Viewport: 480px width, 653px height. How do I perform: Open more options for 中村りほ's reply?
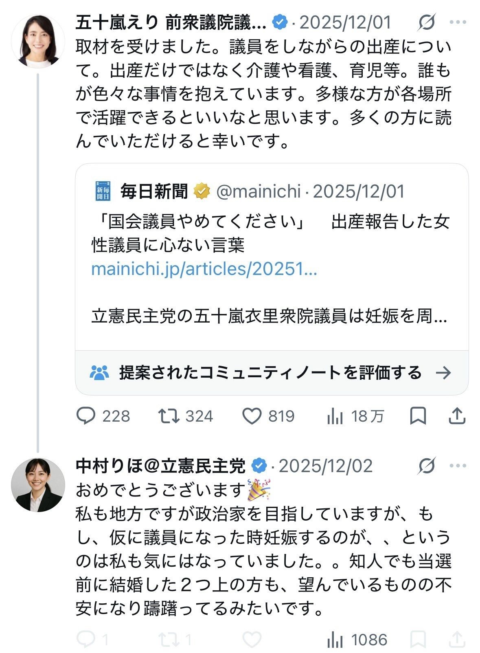pyautogui.click(x=458, y=466)
